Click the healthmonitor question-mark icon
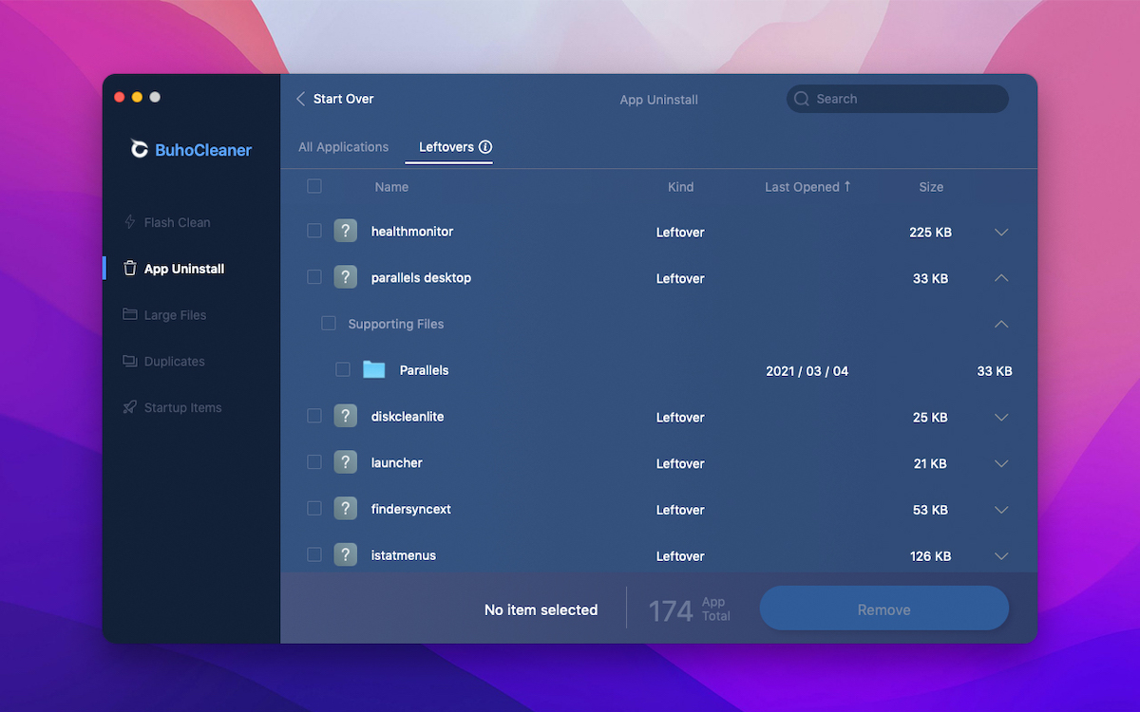 (x=346, y=231)
